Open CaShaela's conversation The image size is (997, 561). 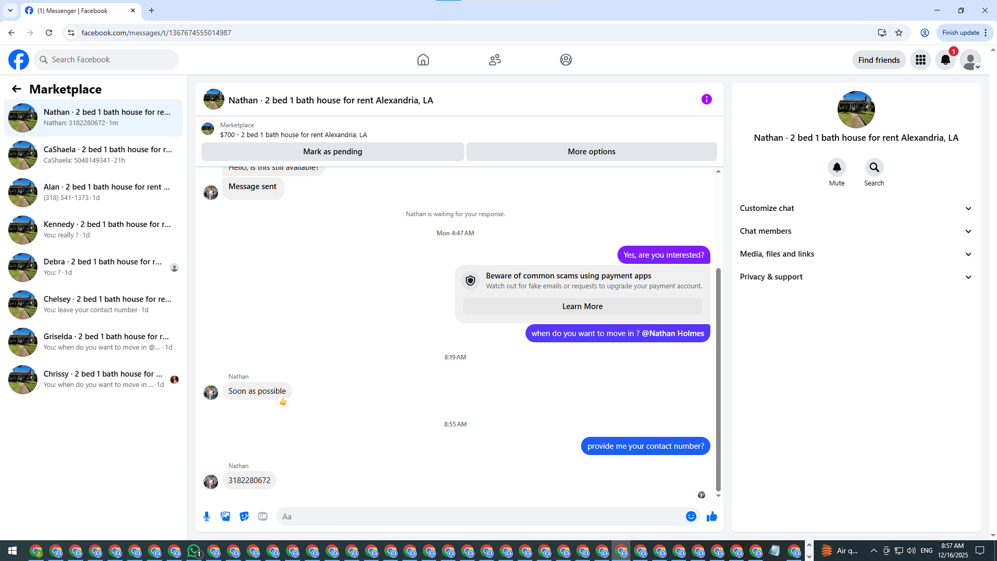click(93, 155)
